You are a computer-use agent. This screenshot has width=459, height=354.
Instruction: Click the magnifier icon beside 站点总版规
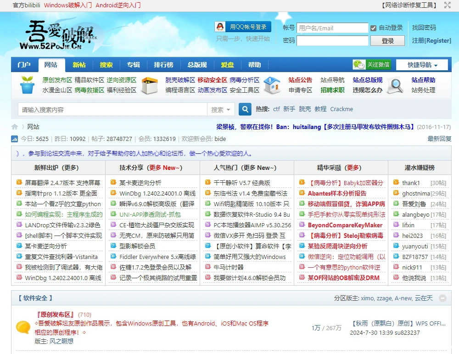coord(395,86)
